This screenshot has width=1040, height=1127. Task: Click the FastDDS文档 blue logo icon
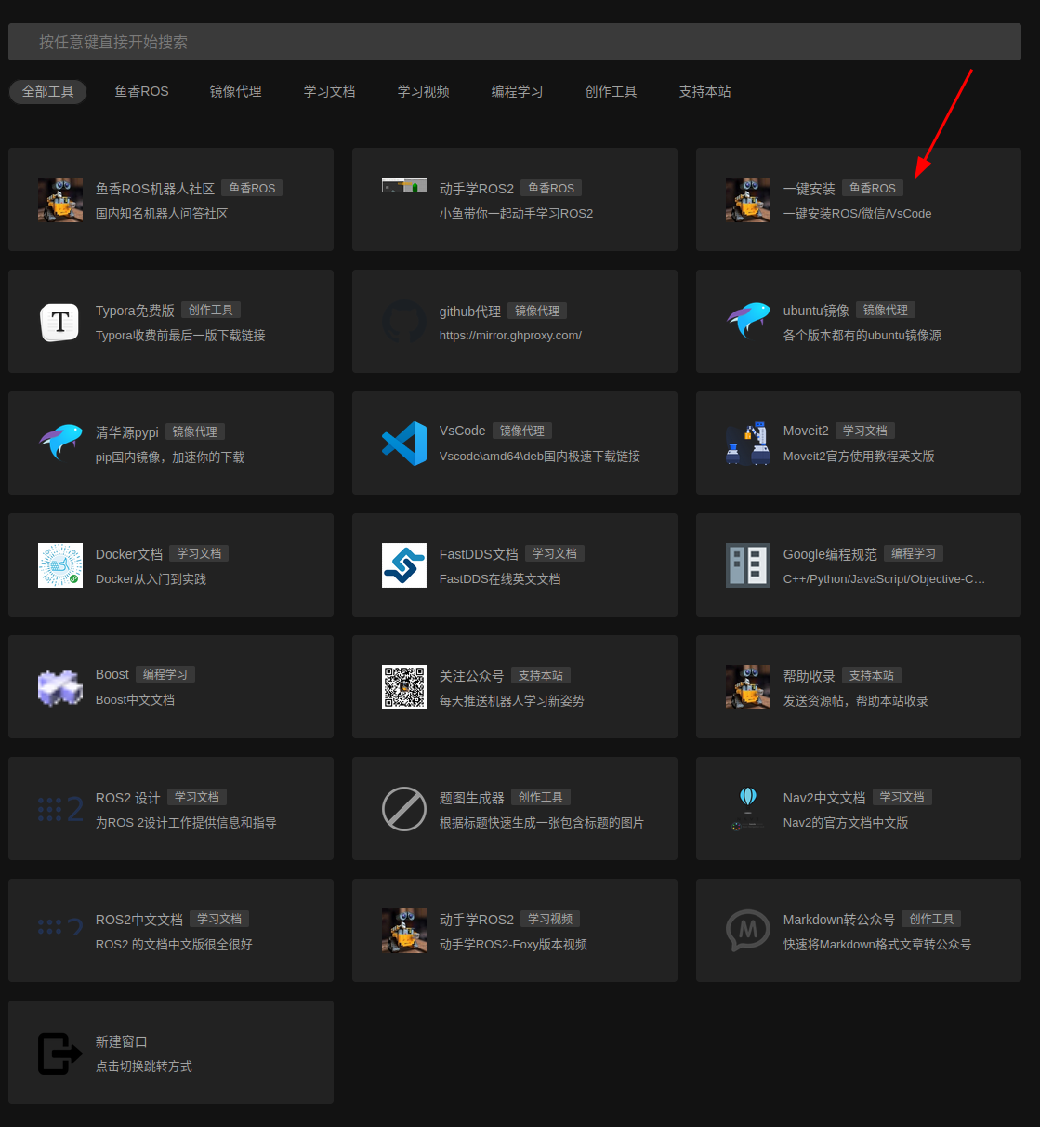(404, 565)
